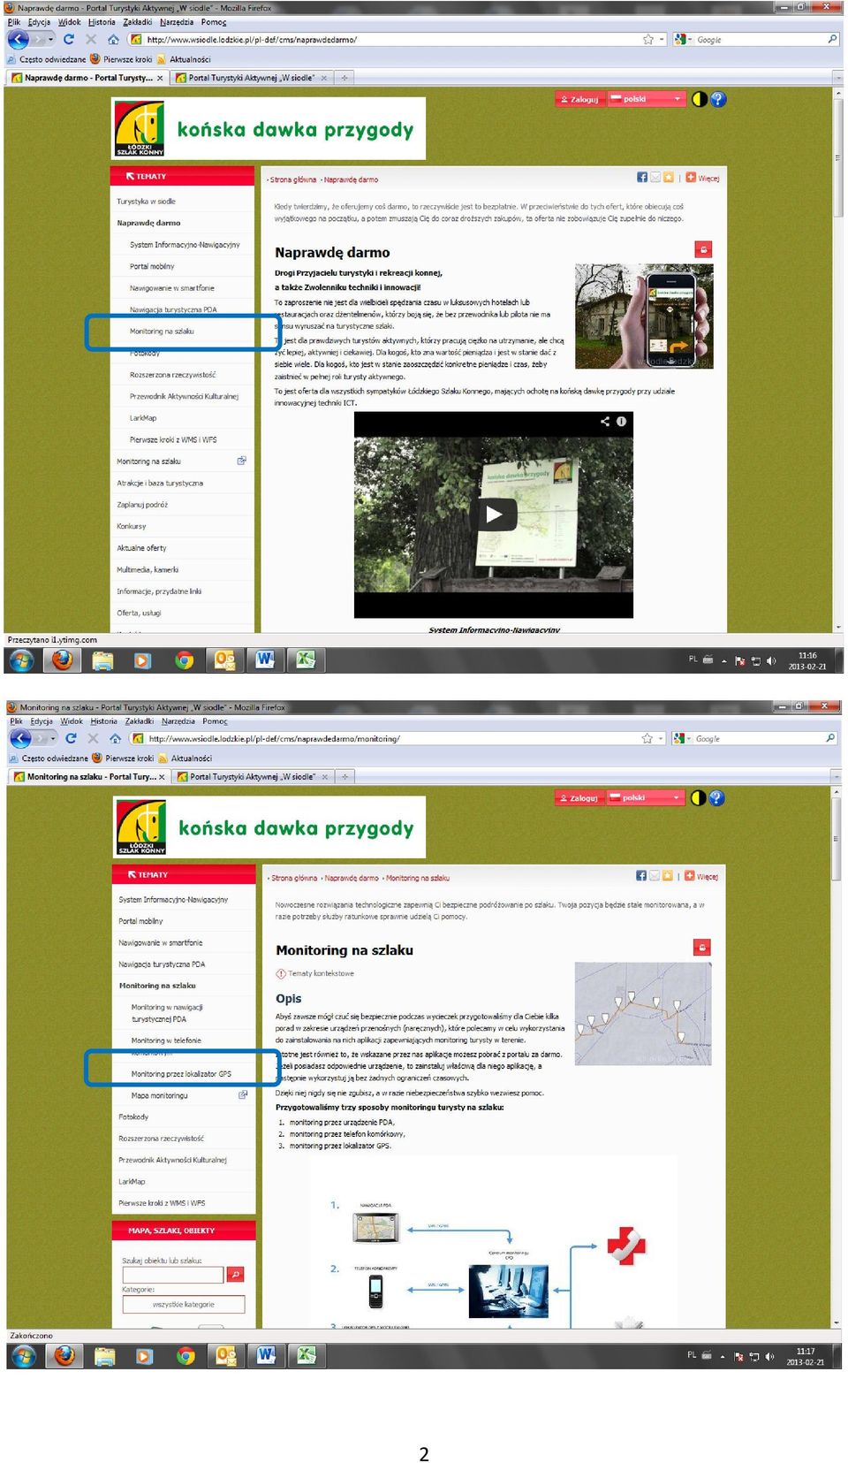
Task: Open Często odwiedzane bookmark in Naprawdę darmo window
Action: [46, 59]
